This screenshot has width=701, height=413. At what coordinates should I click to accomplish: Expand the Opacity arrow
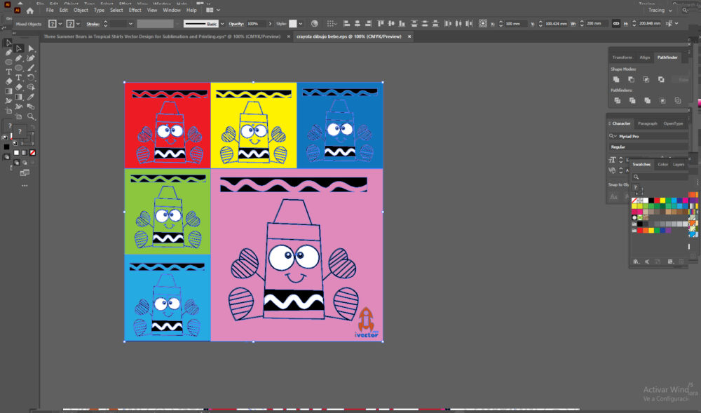(x=270, y=24)
